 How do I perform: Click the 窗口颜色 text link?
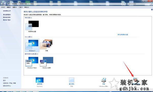click(x=71, y=84)
